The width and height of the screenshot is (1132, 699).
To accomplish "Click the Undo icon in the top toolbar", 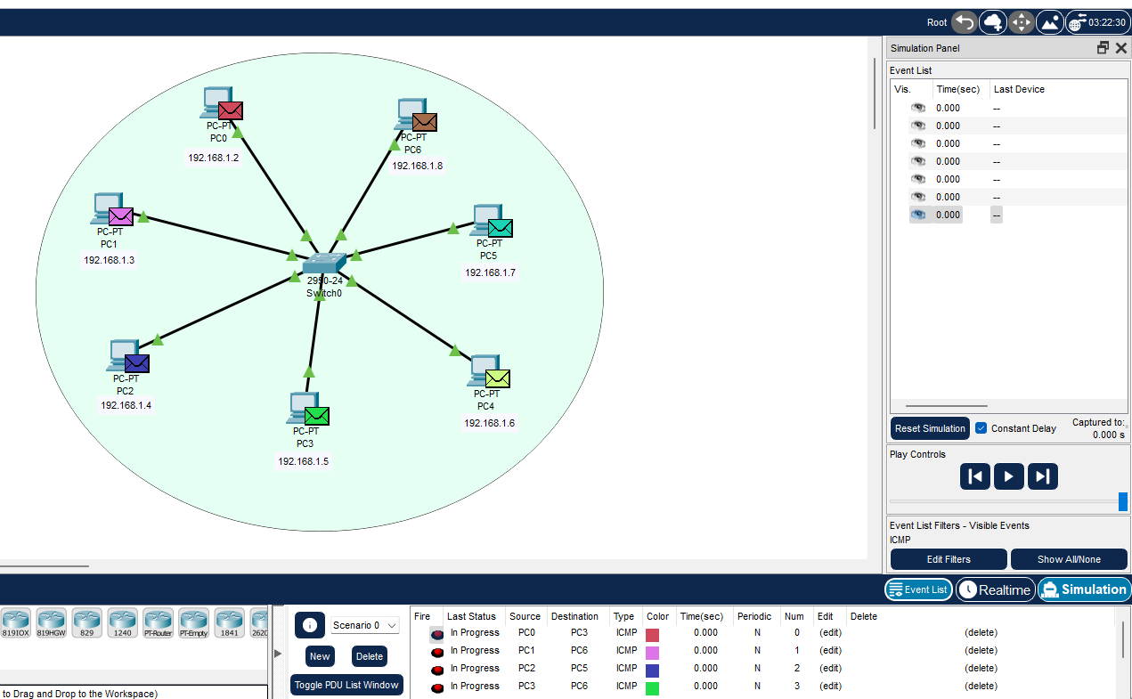I will tap(963, 22).
